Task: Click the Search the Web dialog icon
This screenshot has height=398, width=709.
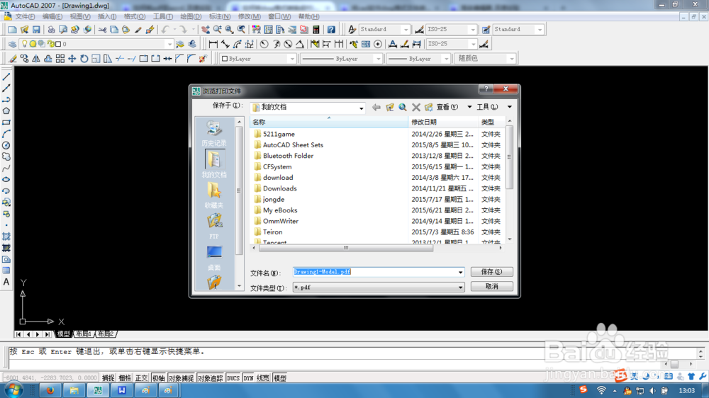Action: click(x=403, y=107)
